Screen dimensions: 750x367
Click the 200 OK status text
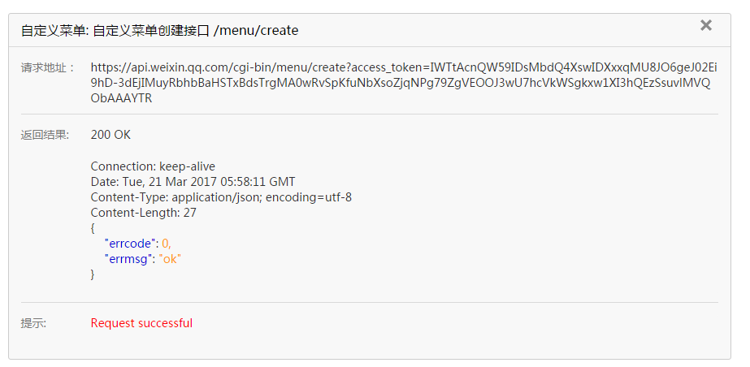point(111,135)
